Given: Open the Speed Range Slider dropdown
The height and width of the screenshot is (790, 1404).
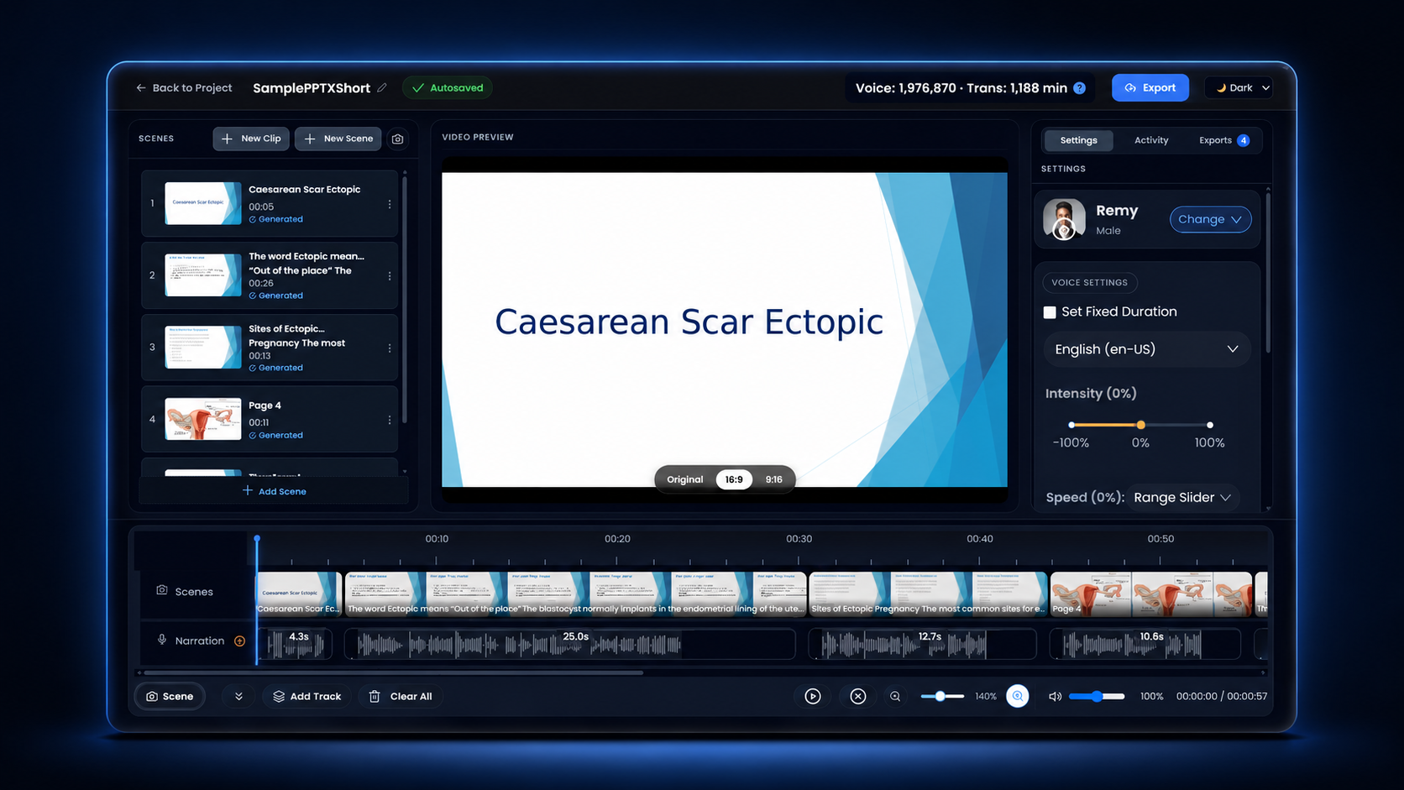Looking at the screenshot, I should [1181, 497].
